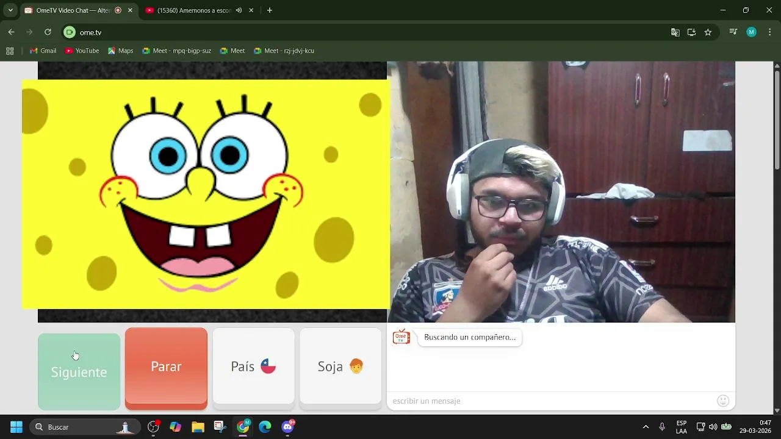Image resolution: width=781 pixels, height=439 pixels.
Task: Click the 'Buscando un compañero...' message
Action: pos(470,337)
